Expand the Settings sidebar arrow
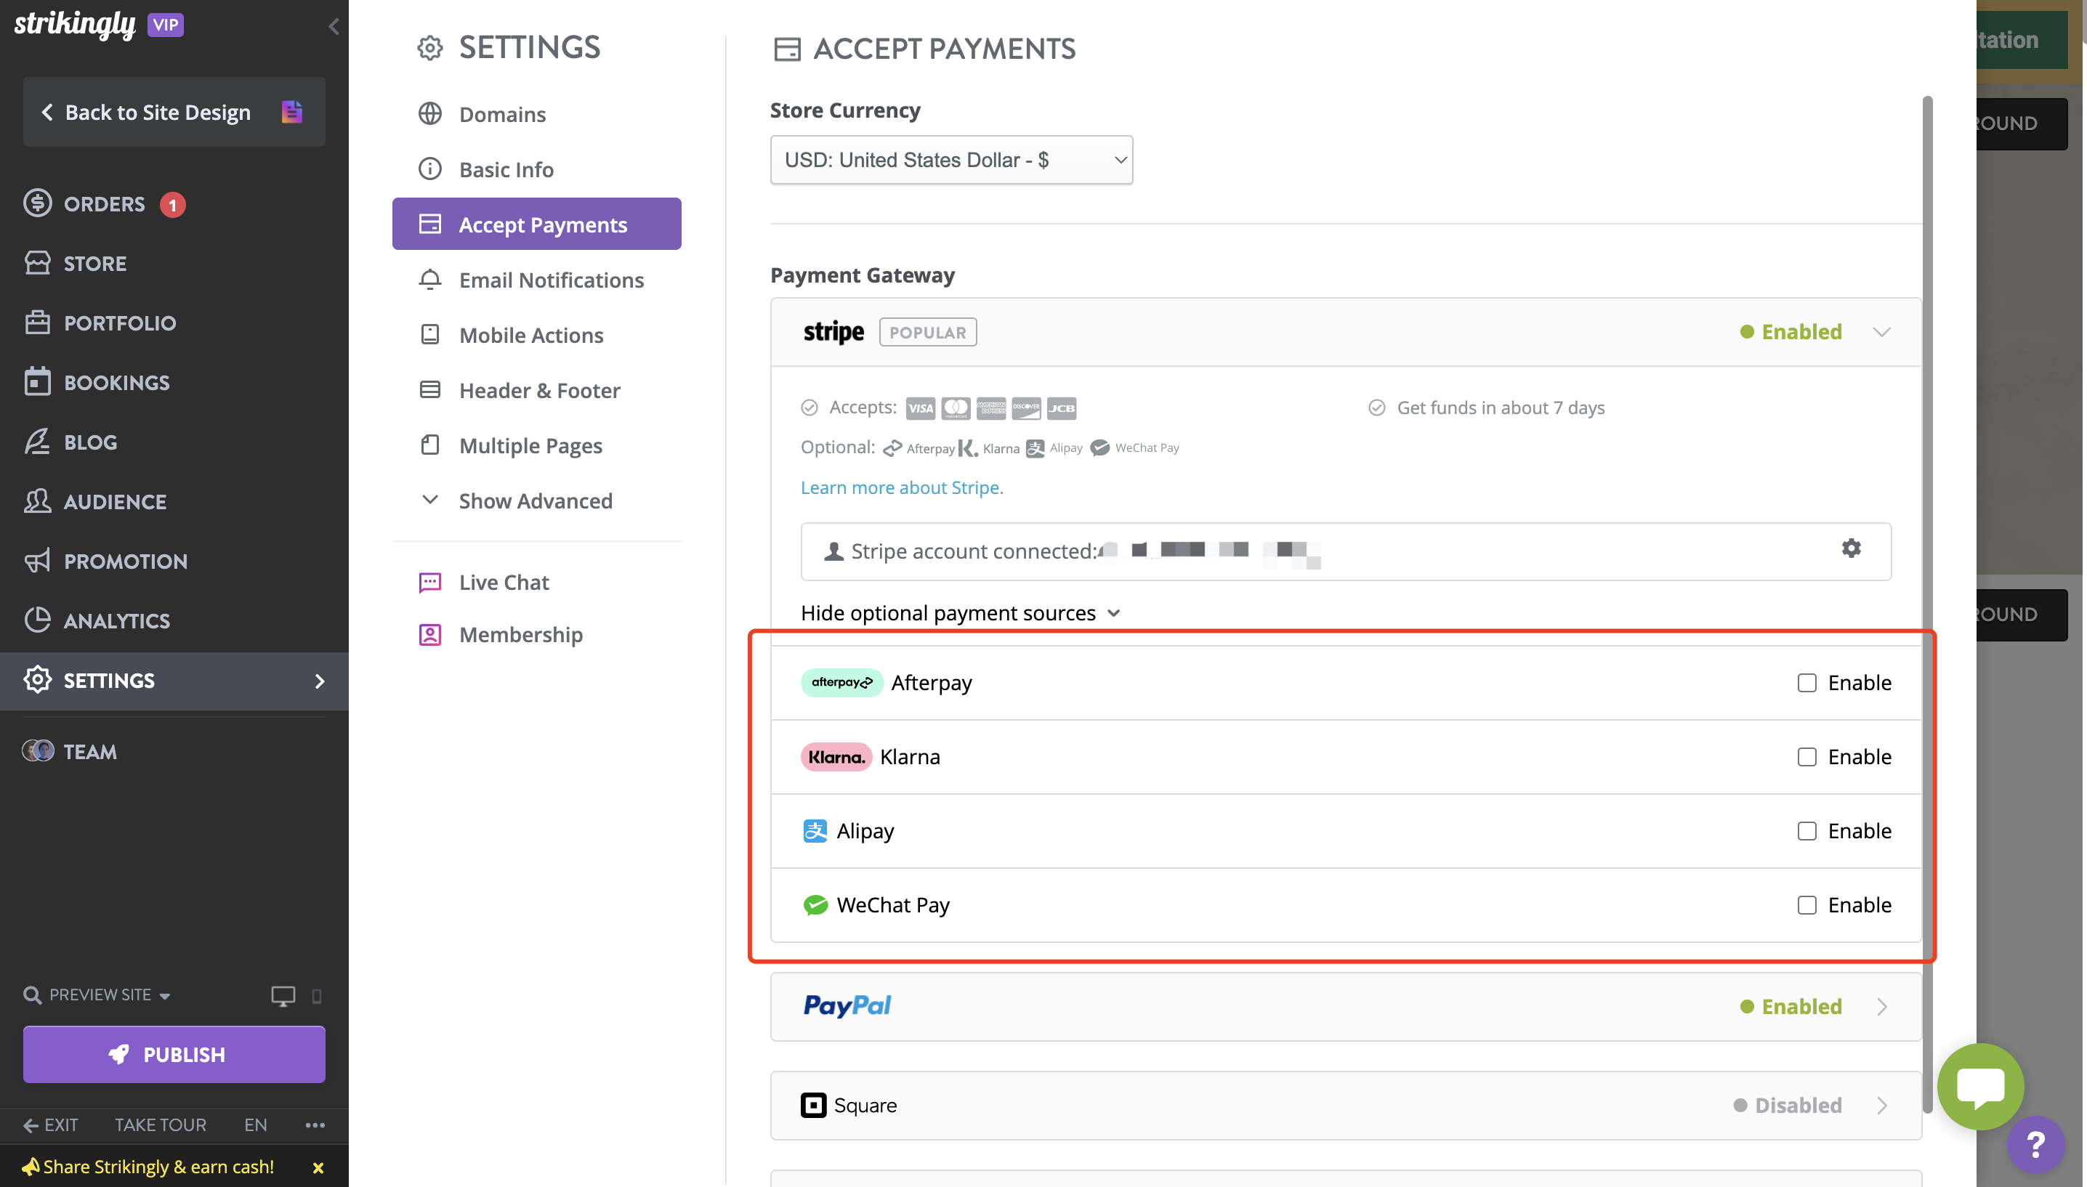This screenshot has height=1187, width=2087. pyautogui.click(x=320, y=681)
